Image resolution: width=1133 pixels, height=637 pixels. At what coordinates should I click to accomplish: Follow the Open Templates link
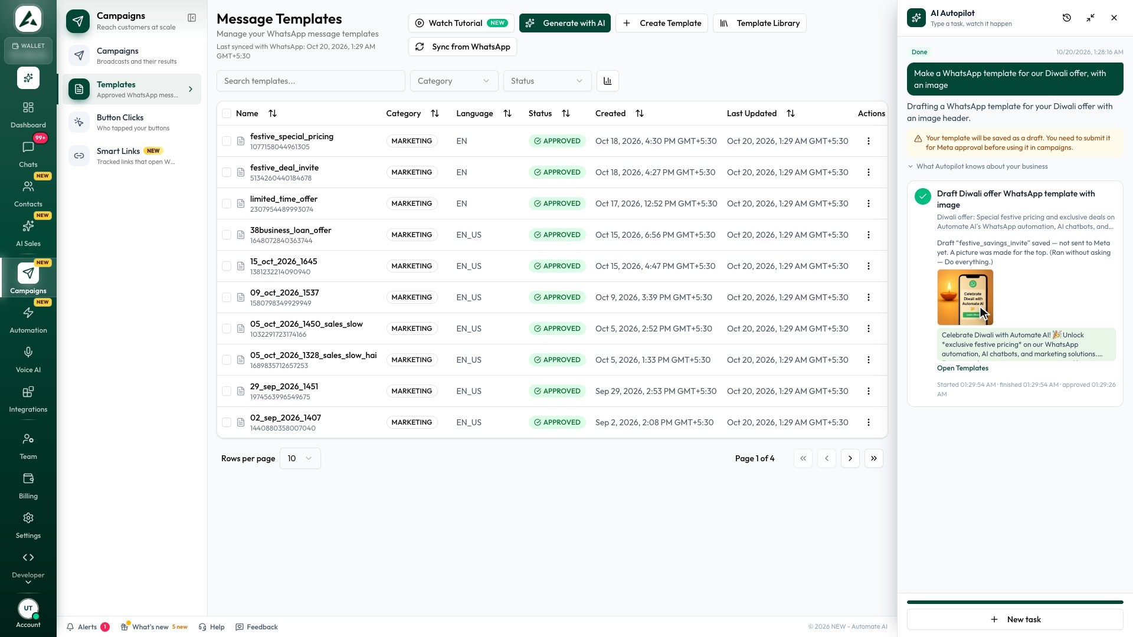[x=962, y=368]
